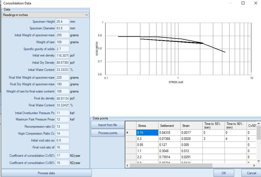Confirm with the OK button
The height and width of the screenshot is (177, 261).
tap(224, 173)
